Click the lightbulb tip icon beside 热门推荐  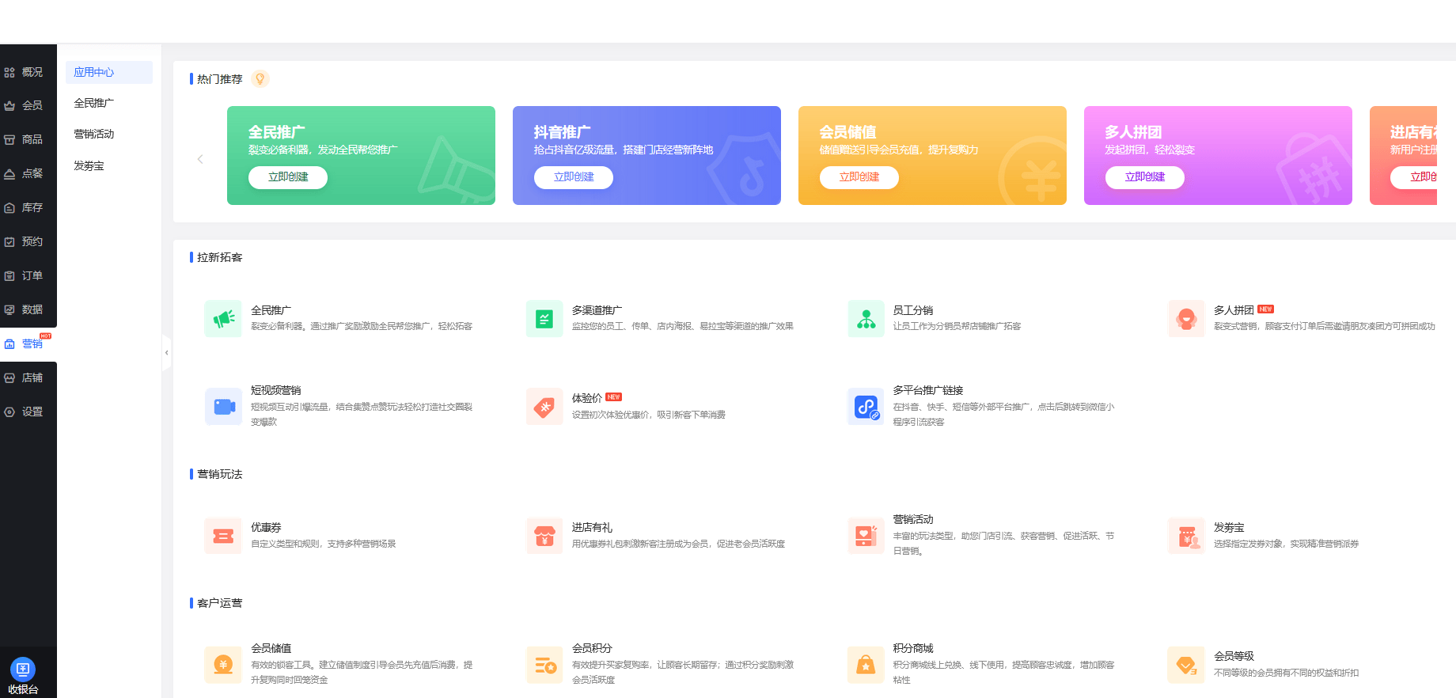pos(260,79)
